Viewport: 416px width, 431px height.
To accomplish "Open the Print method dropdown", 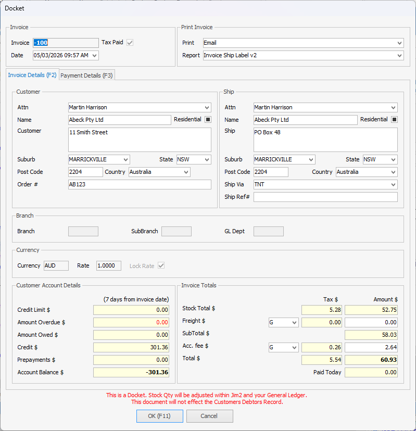I will [399, 43].
